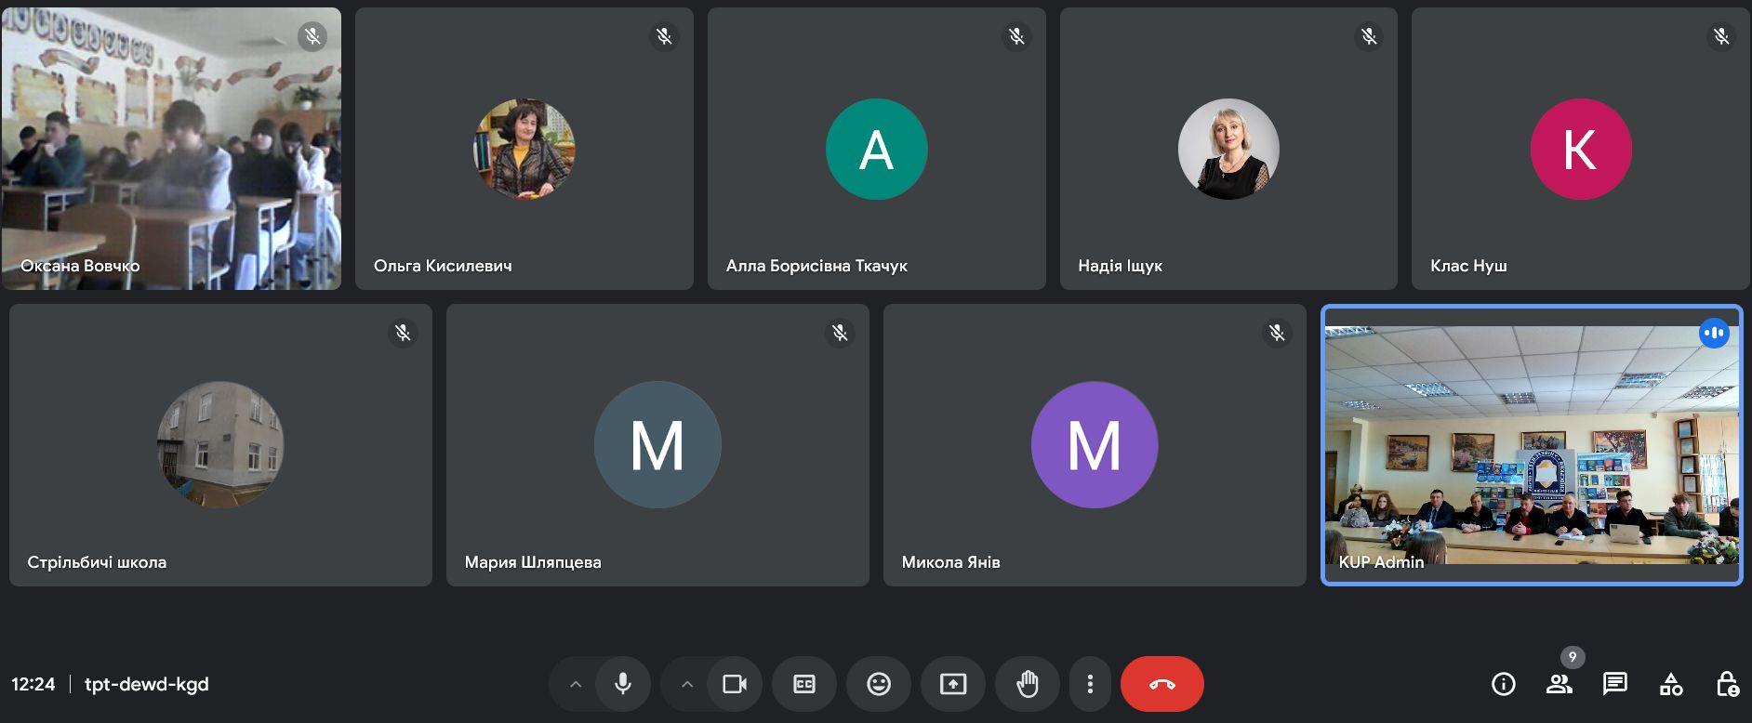This screenshot has width=1752, height=723.
Task: Expand video settings arrow beside camera
Action: click(687, 685)
